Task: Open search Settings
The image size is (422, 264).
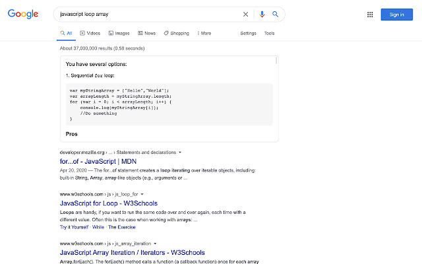Action: tap(248, 34)
